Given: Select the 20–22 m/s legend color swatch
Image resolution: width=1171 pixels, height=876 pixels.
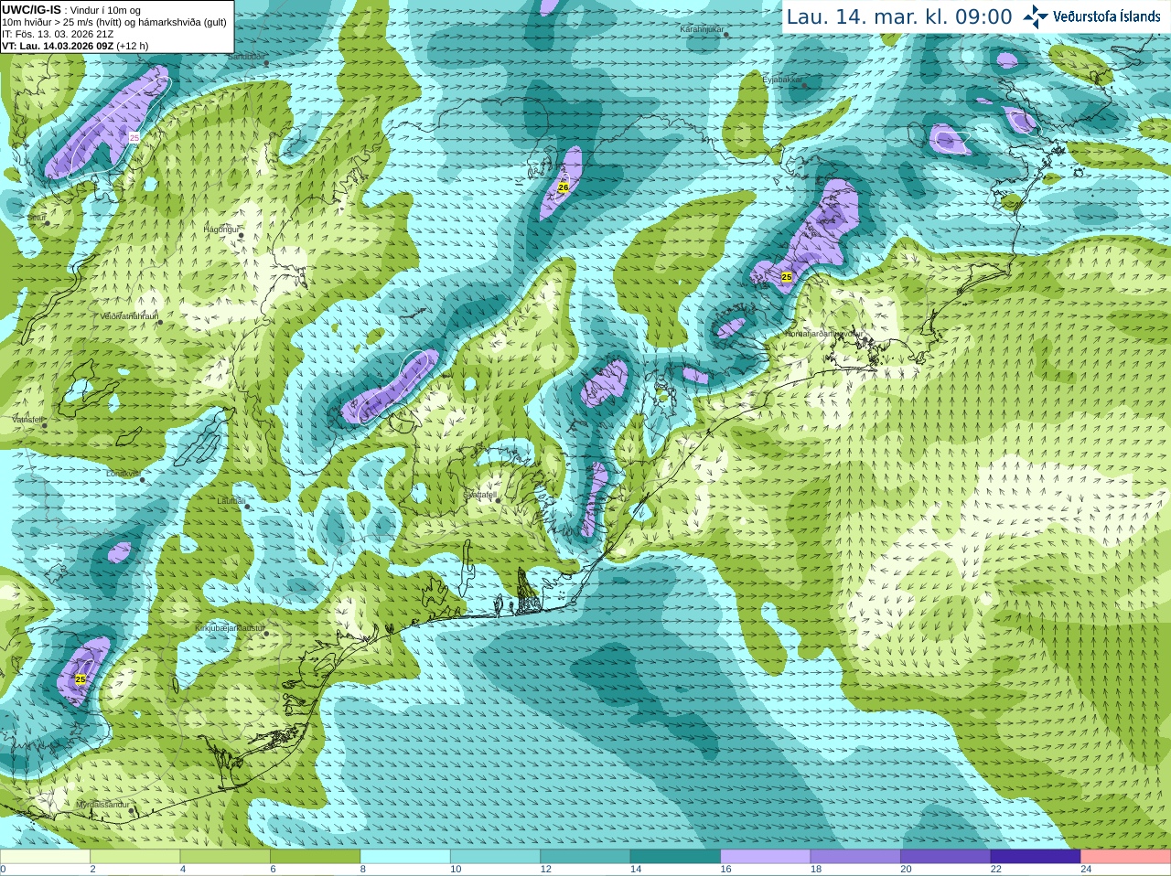Looking at the screenshot, I should tap(946, 856).
